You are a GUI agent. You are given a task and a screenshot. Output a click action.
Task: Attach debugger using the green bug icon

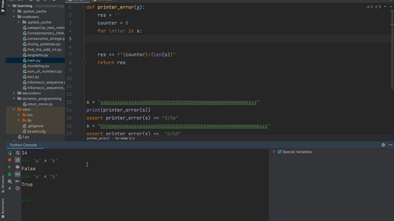[10, 174]
